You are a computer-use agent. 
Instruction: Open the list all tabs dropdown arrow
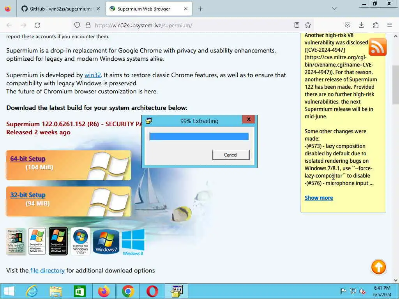tap(334, 9)
